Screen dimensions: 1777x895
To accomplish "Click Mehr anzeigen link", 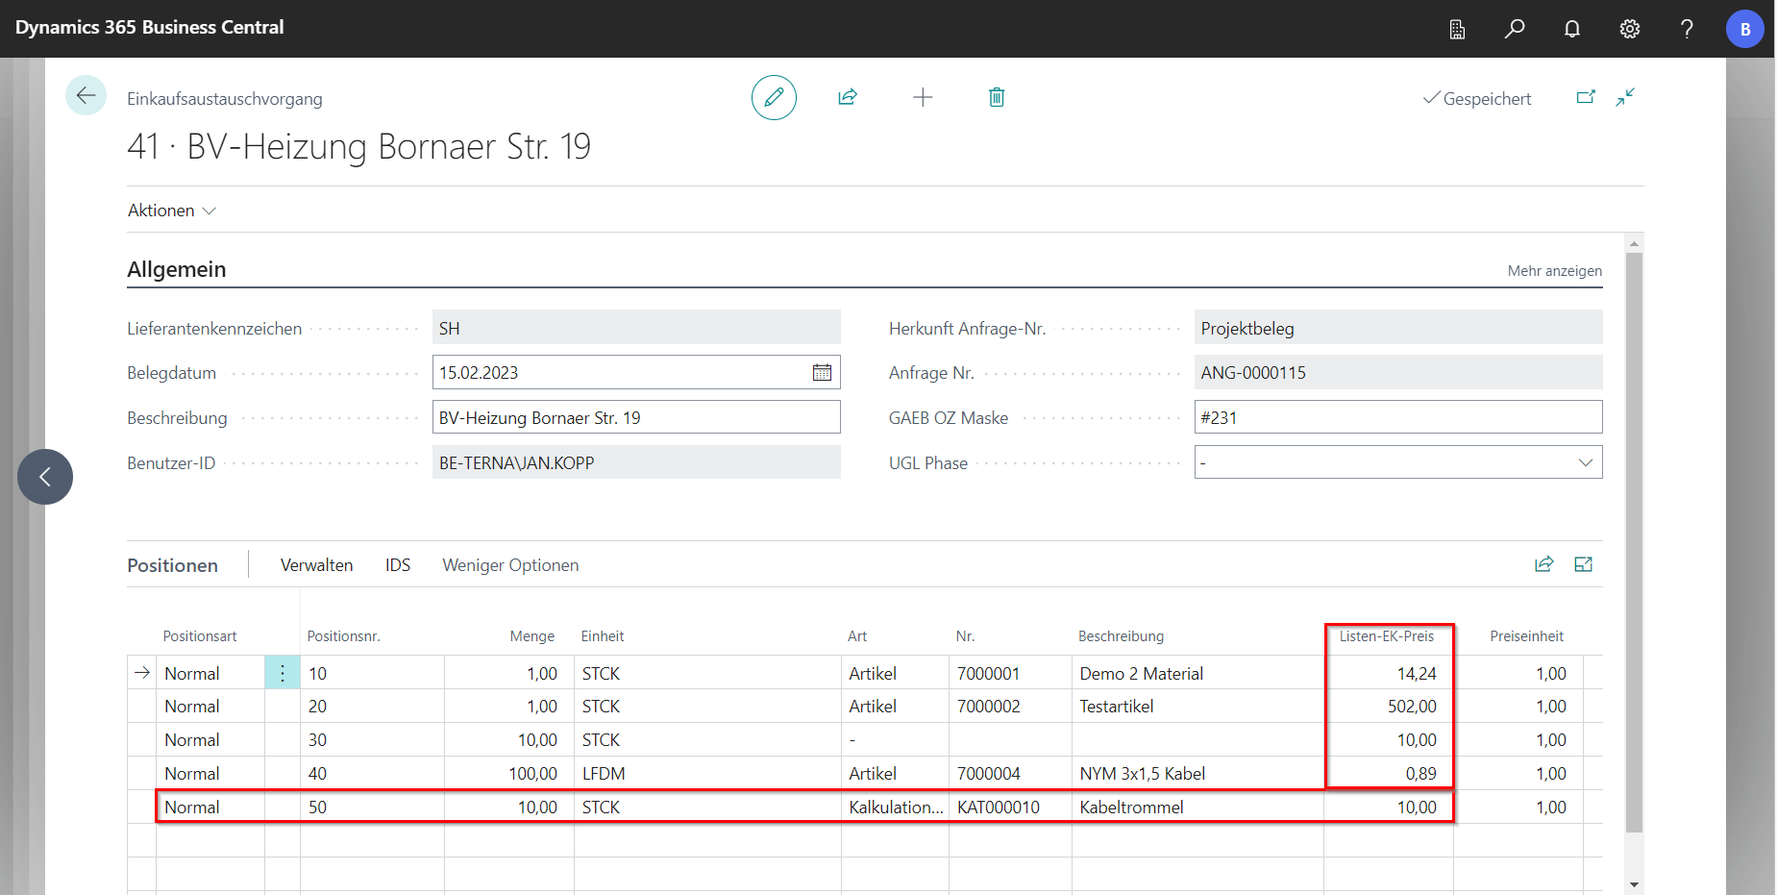I will tap(1554, 271).
